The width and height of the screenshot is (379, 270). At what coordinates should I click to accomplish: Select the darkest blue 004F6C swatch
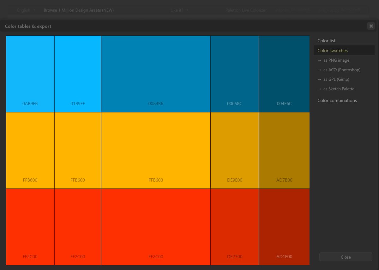[284, 74]
